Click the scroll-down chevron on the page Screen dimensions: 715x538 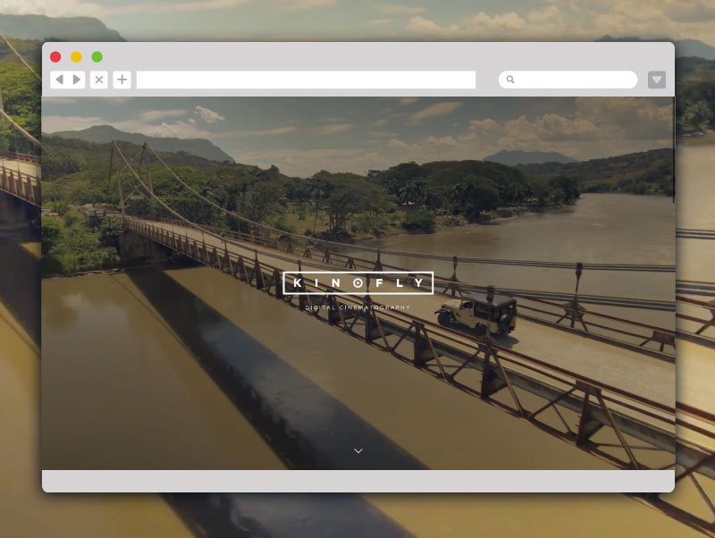click(358, 450)
